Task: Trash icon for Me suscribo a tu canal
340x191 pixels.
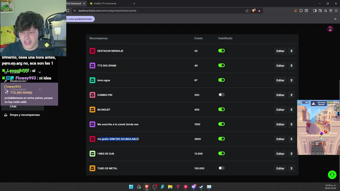Action: 291,124
